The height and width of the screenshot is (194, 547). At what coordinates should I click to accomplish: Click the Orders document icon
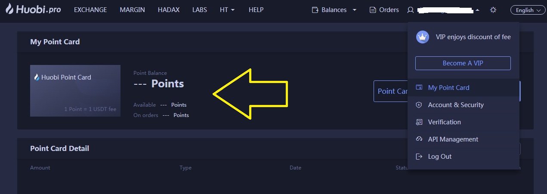point(373,10)
